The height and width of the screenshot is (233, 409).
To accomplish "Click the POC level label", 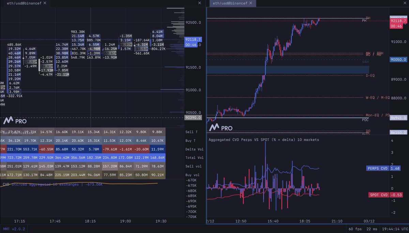I will [365, 120].
